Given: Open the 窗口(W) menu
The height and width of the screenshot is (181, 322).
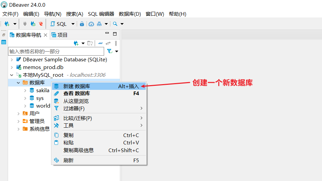Looking at the screenshot, I should tap(155, 14).
